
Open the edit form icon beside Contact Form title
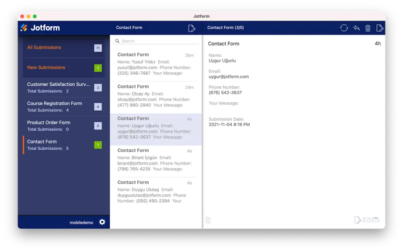pos(191,28)
